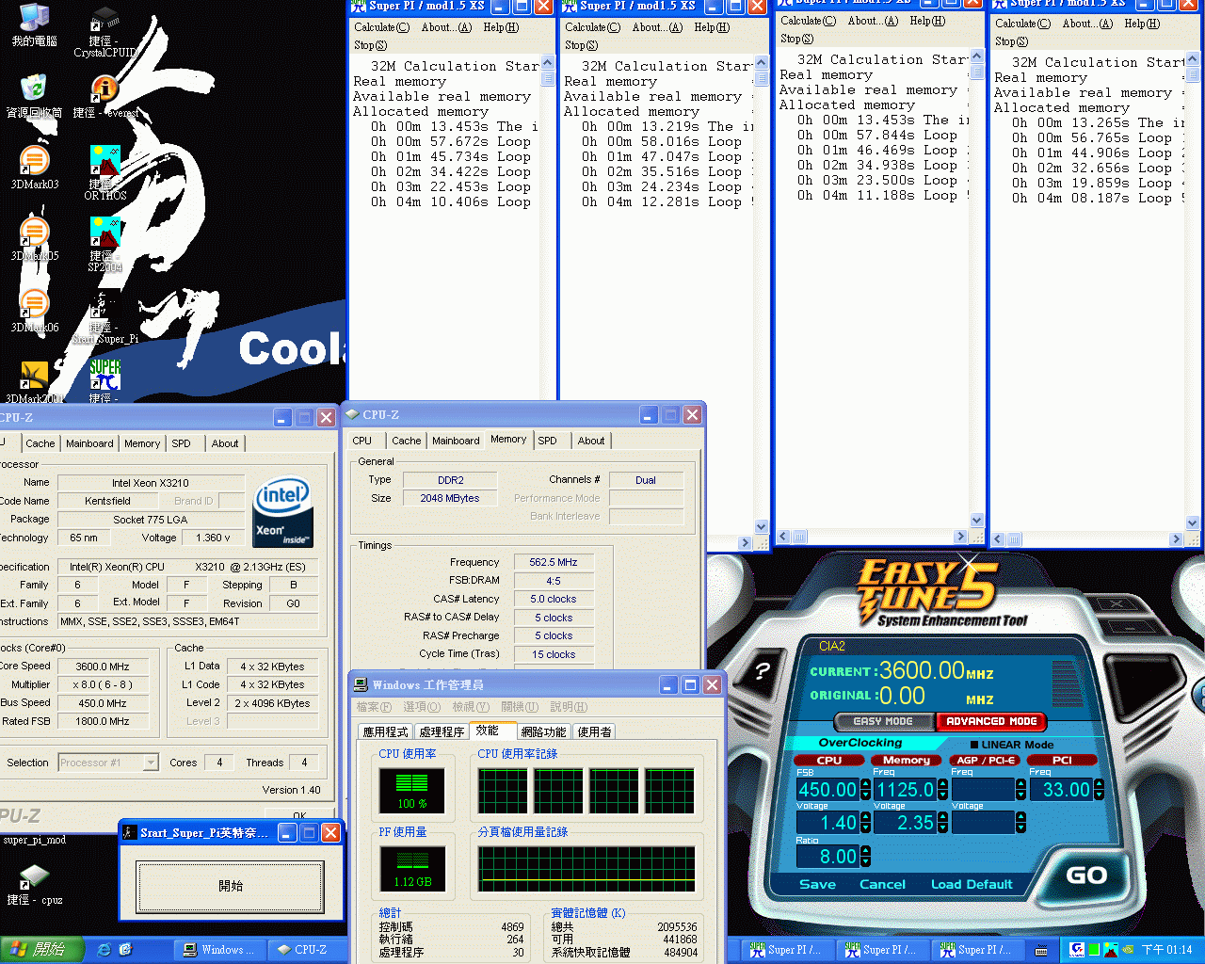Select the CPU overclocking category in EasyTune

click(829, 760)
